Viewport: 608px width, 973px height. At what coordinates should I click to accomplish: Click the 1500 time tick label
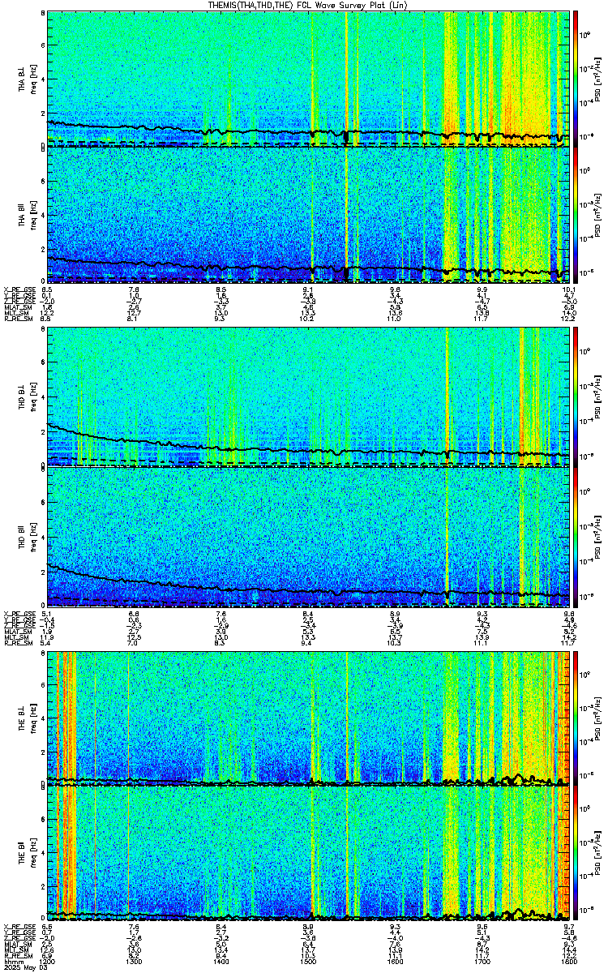(308, 961)
